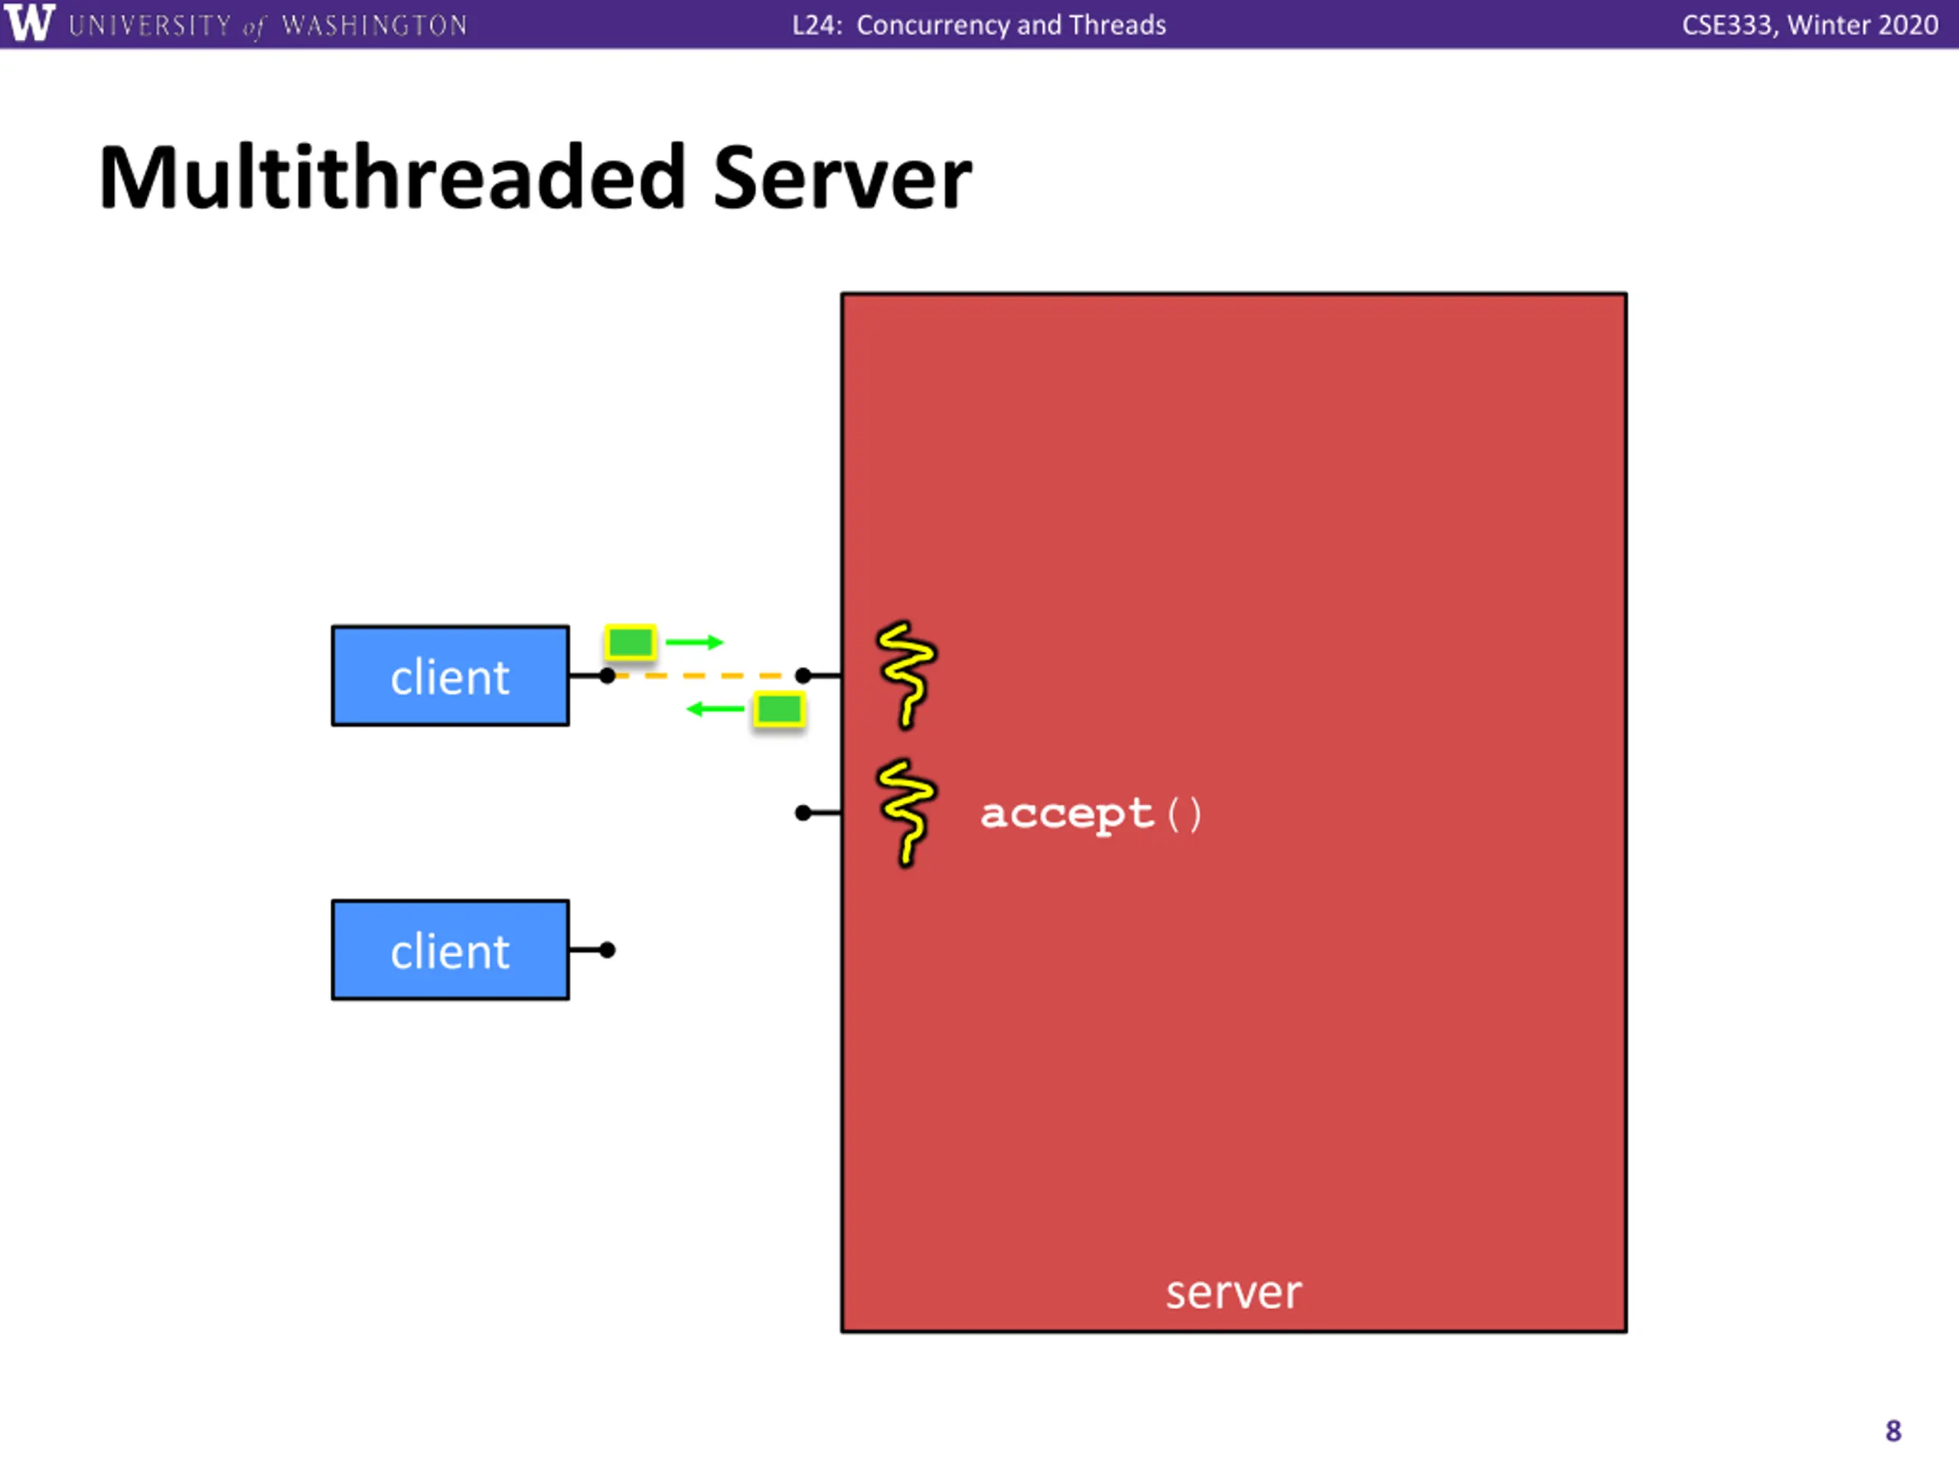
Task: Click the green left-pointing arrow below the dashed line
Action: pyautogui.click(x=715, y=709)
